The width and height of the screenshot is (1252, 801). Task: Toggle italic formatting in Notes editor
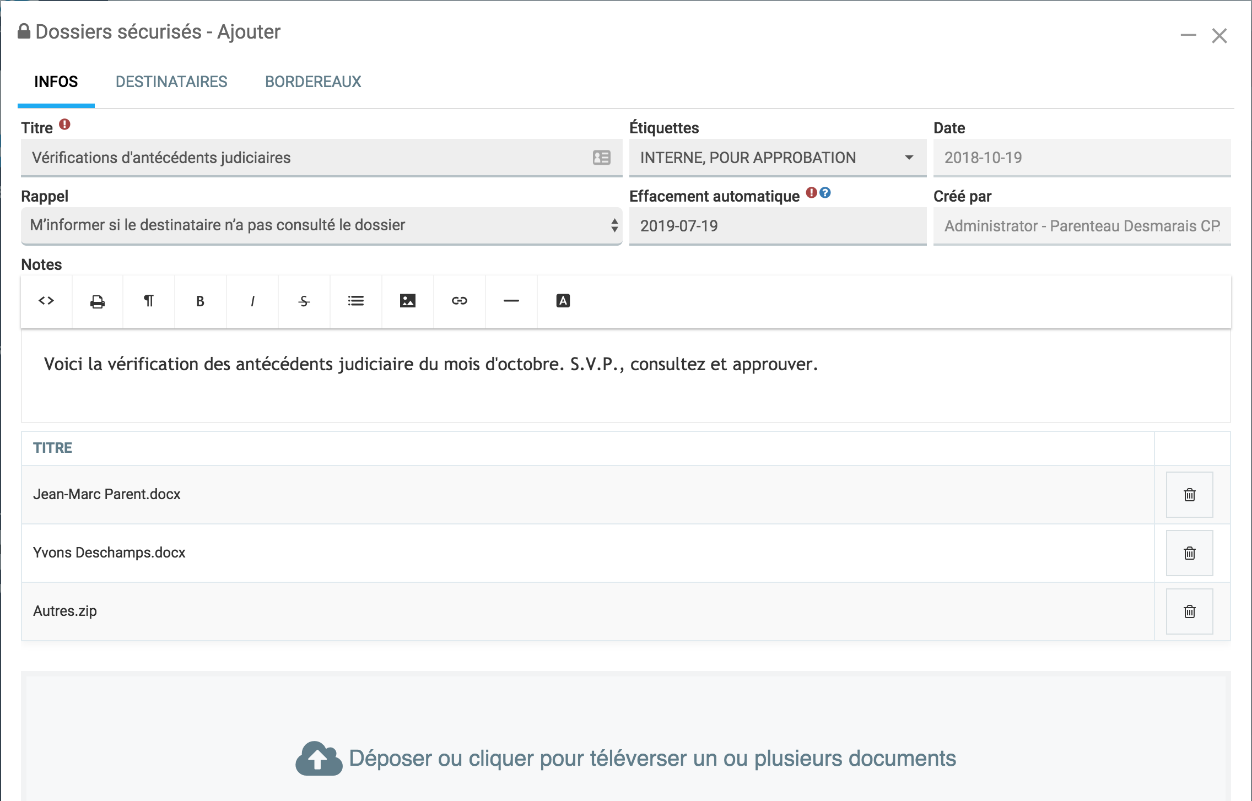pos(252,301)
